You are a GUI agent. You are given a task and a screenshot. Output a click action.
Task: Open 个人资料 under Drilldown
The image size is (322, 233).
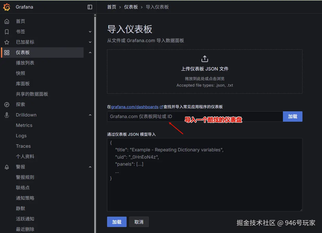(x=25, y=157)
